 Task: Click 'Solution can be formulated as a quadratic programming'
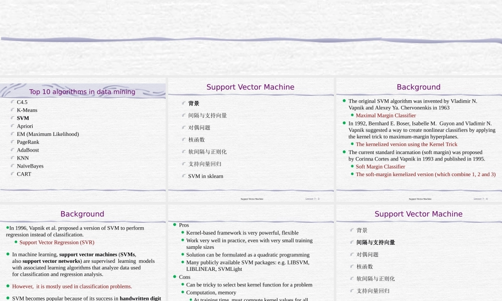(x=248, y=255)
